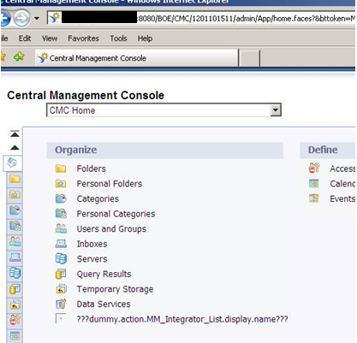Click the broken image icon beside MM_Integrator_List

pyautogui.click(x=61, y=319)
